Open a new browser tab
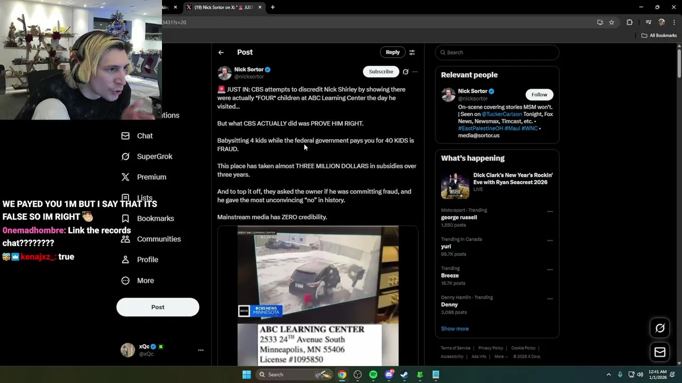Viewport: 682px width, 383px height. pos(273,7)
